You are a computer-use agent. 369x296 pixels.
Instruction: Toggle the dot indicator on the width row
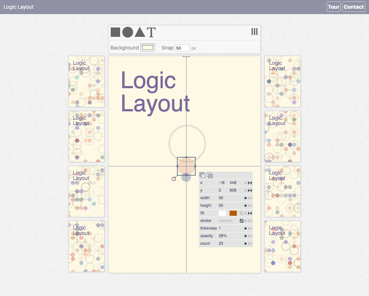[x=246, y=198]
